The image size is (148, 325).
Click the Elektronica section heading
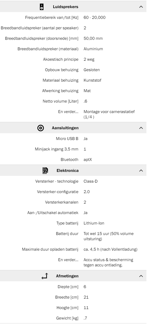point(68,171)
